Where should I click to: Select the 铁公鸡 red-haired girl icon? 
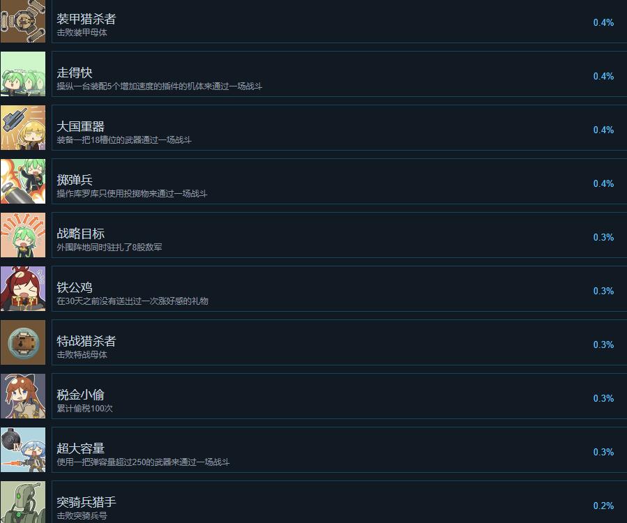(23, 289)
